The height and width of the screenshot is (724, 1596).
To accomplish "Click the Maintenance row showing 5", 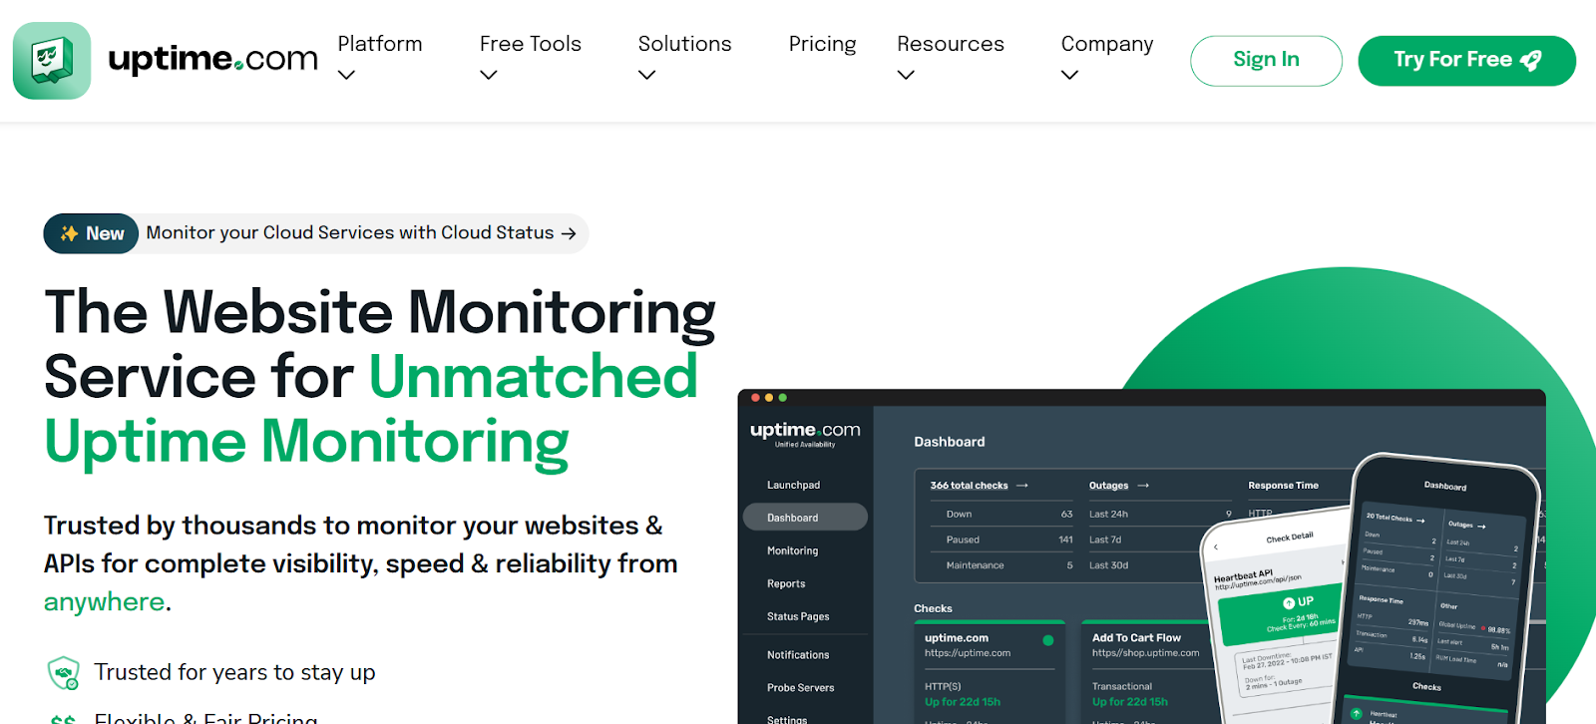I will [1001, 565].
